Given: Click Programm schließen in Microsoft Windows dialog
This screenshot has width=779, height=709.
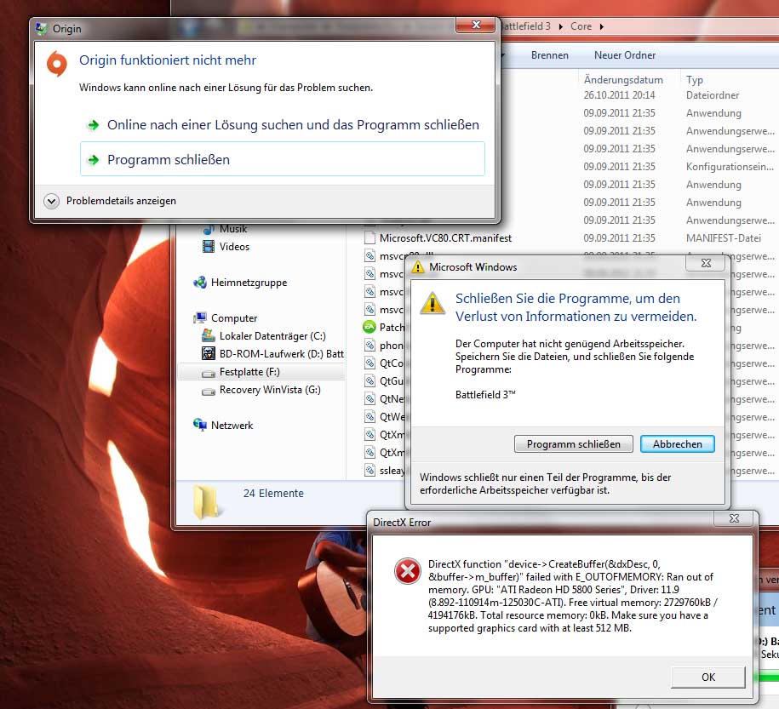Looking at the screenshot, I should click(x=573, y=443).
